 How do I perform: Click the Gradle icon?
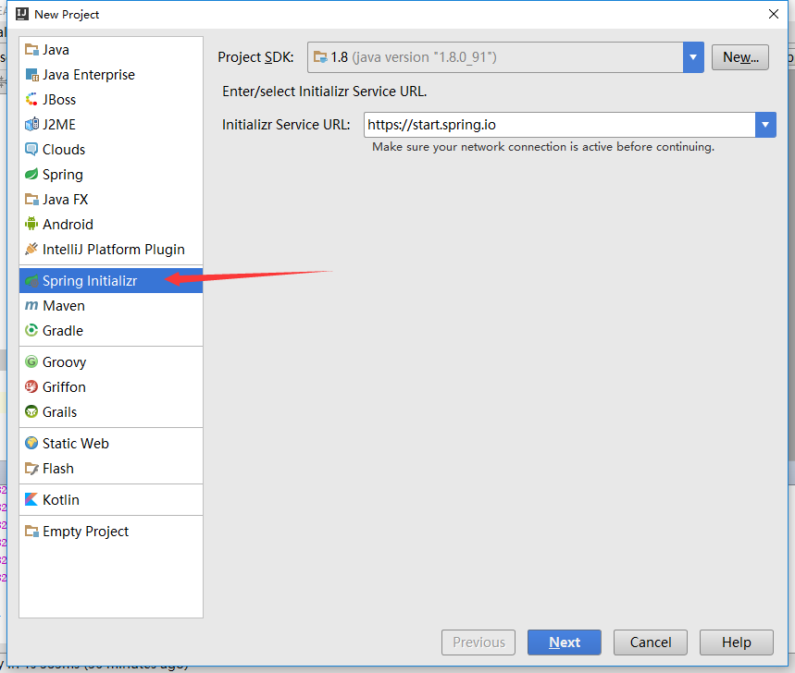(x=31, y=330)
